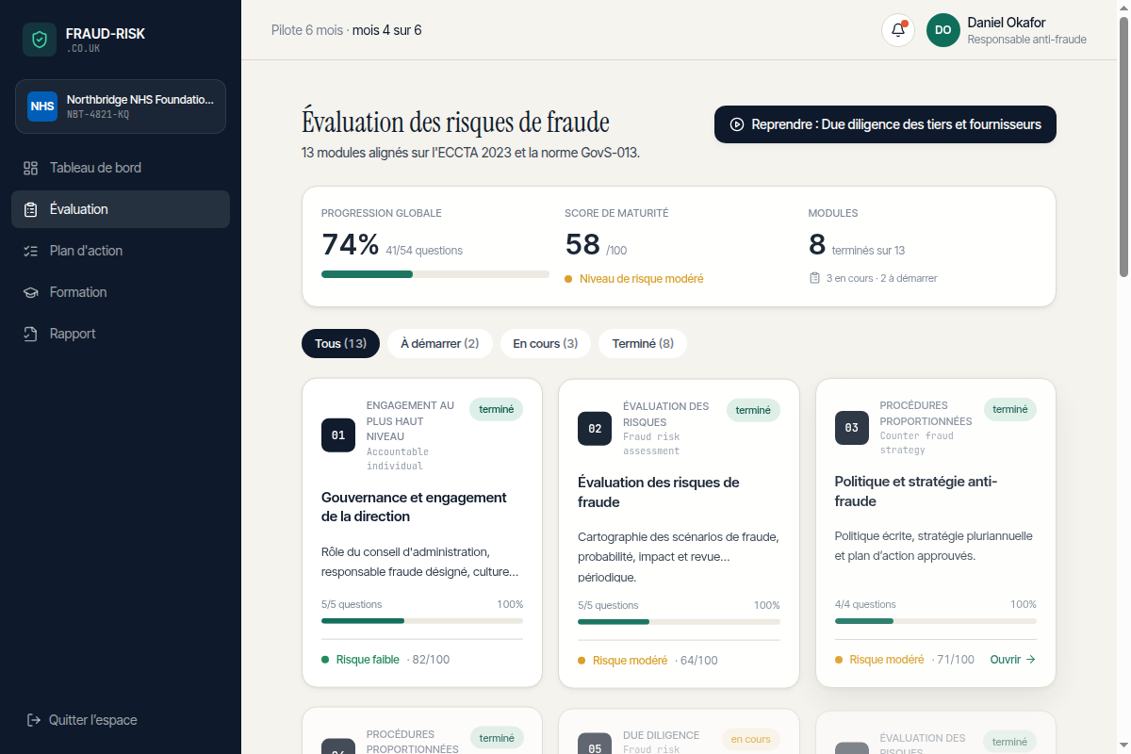Click the Évaluation clipboard icon in sidebar
This screenshot has width=1131, height=754.
click(30, 209)
